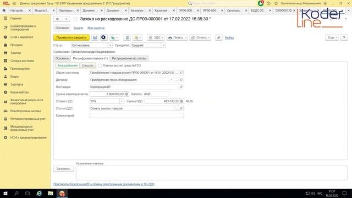The image size is (352, 198).
Task: Open the 'Задачи' link
Action: (78, 28)
